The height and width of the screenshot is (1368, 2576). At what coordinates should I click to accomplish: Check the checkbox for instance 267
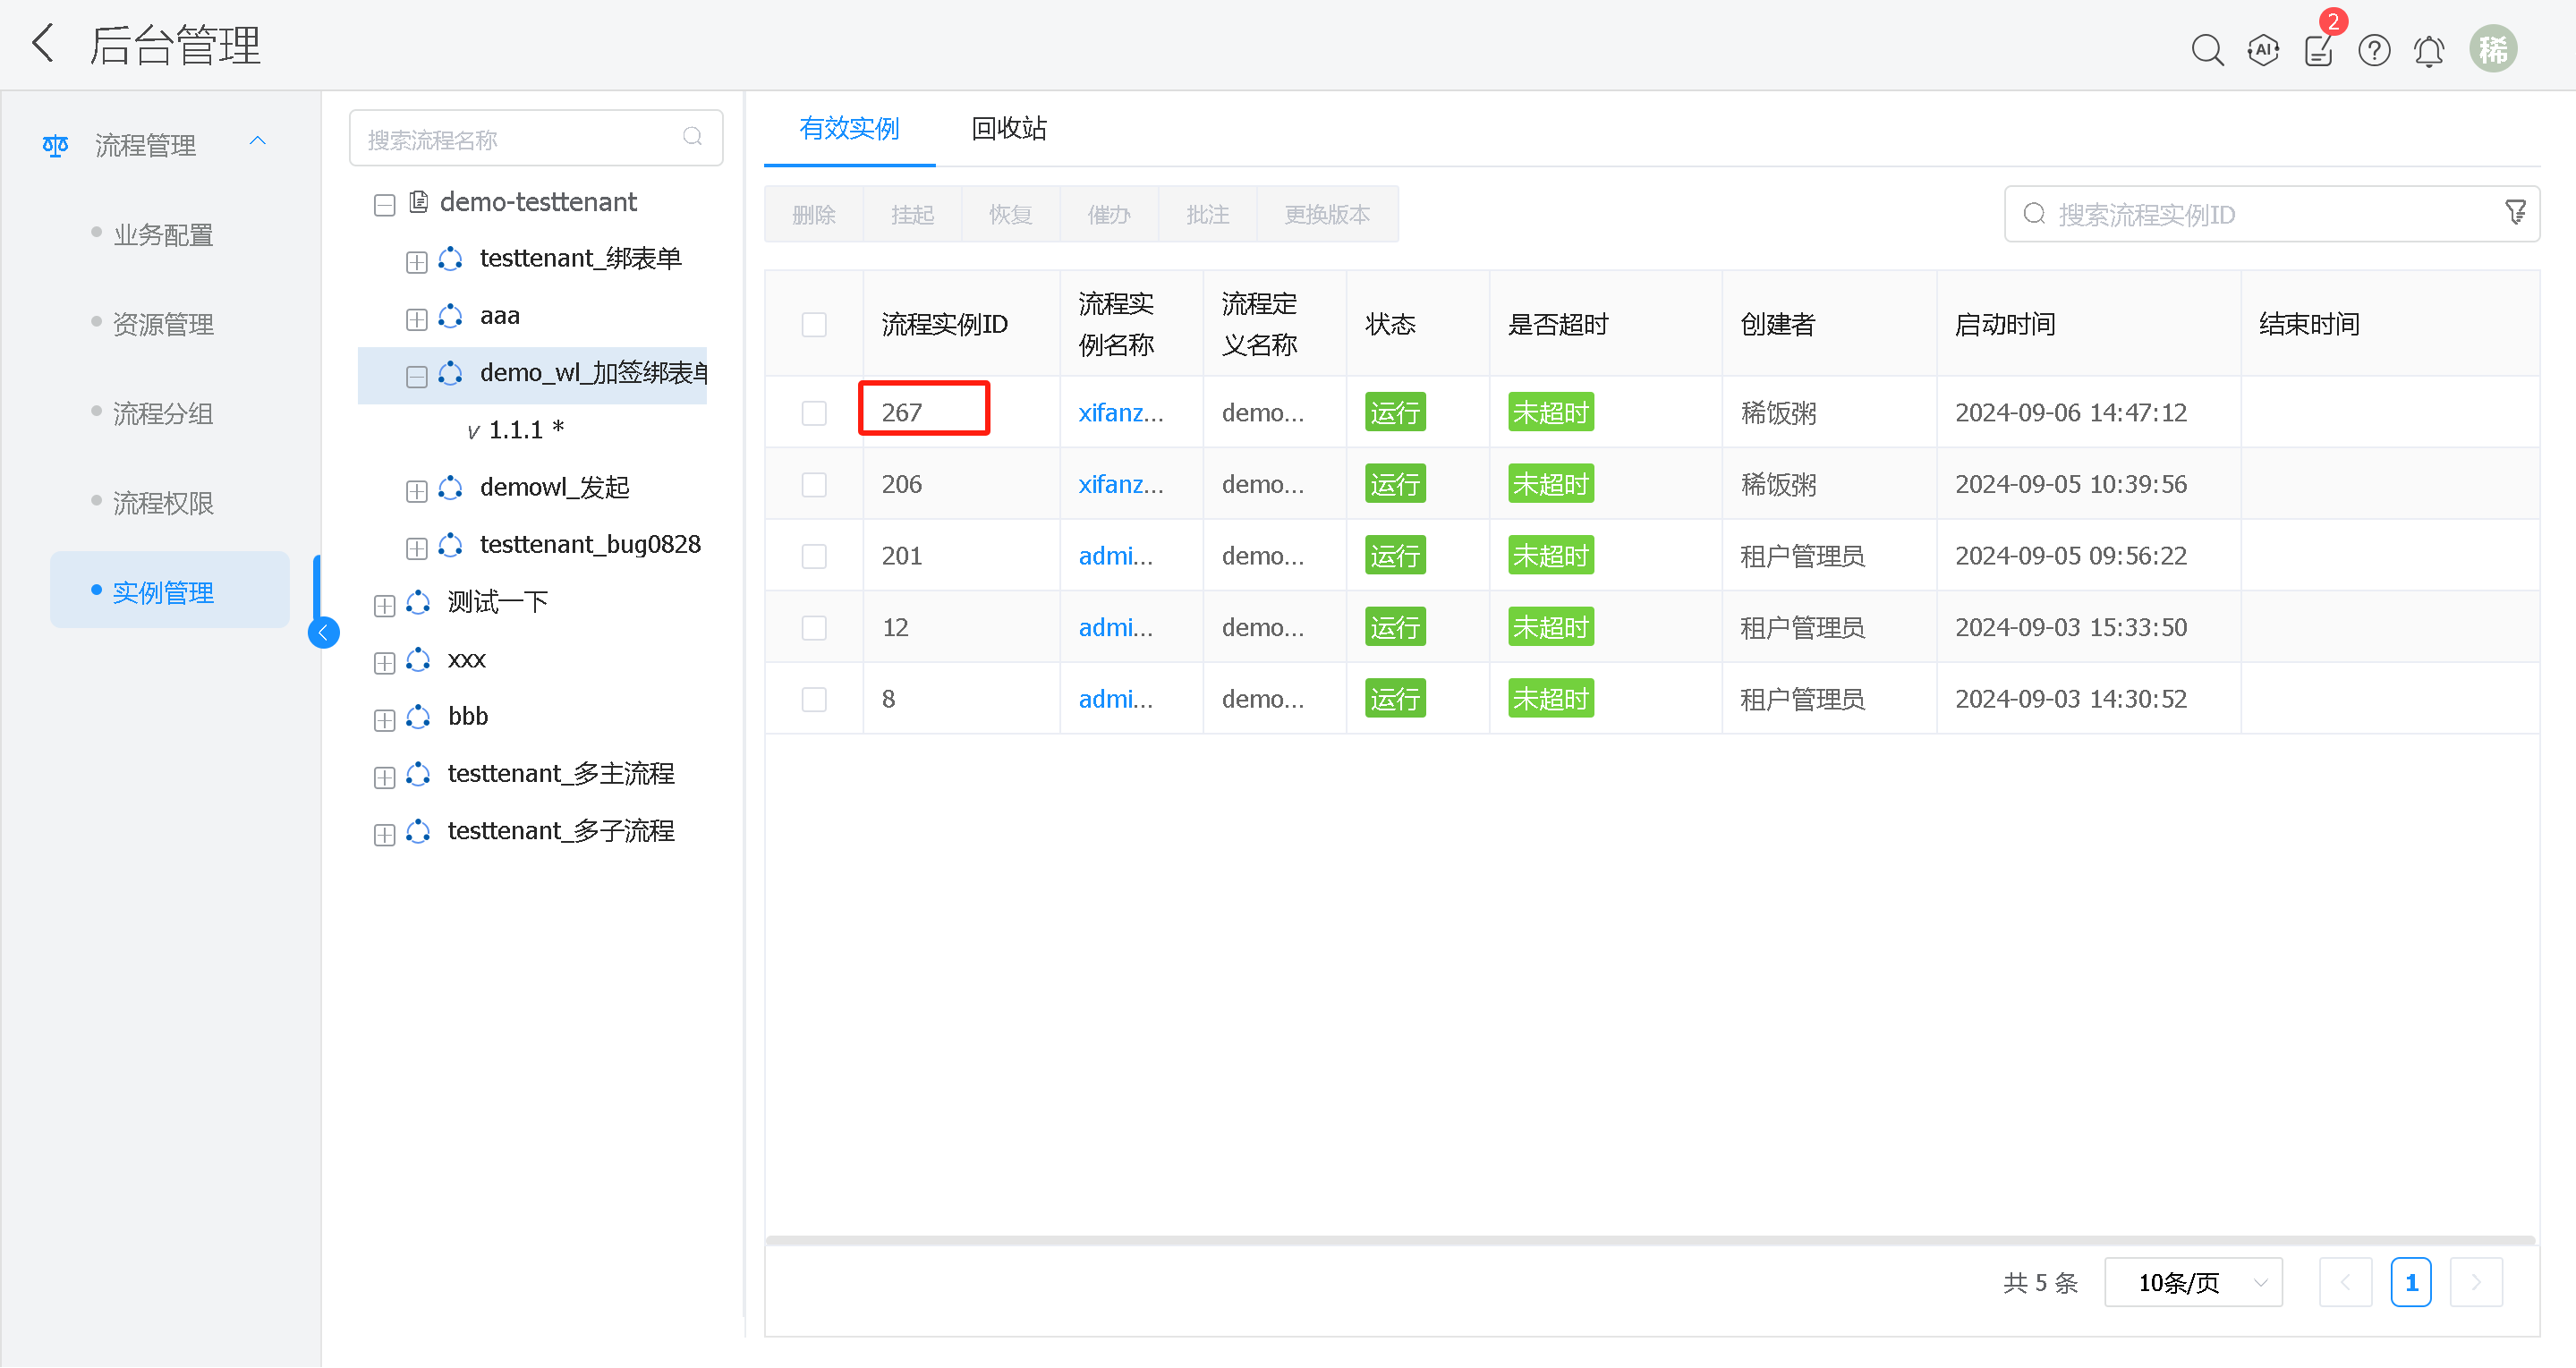click(x=814, y=413)
